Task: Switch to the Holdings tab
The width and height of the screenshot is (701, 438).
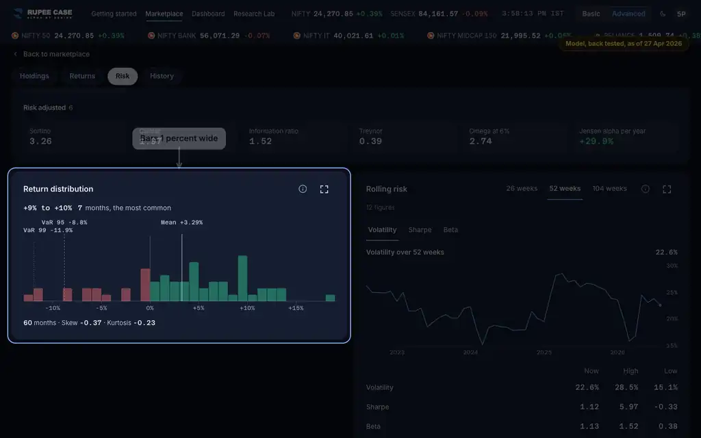Action: tap(34, 76)
